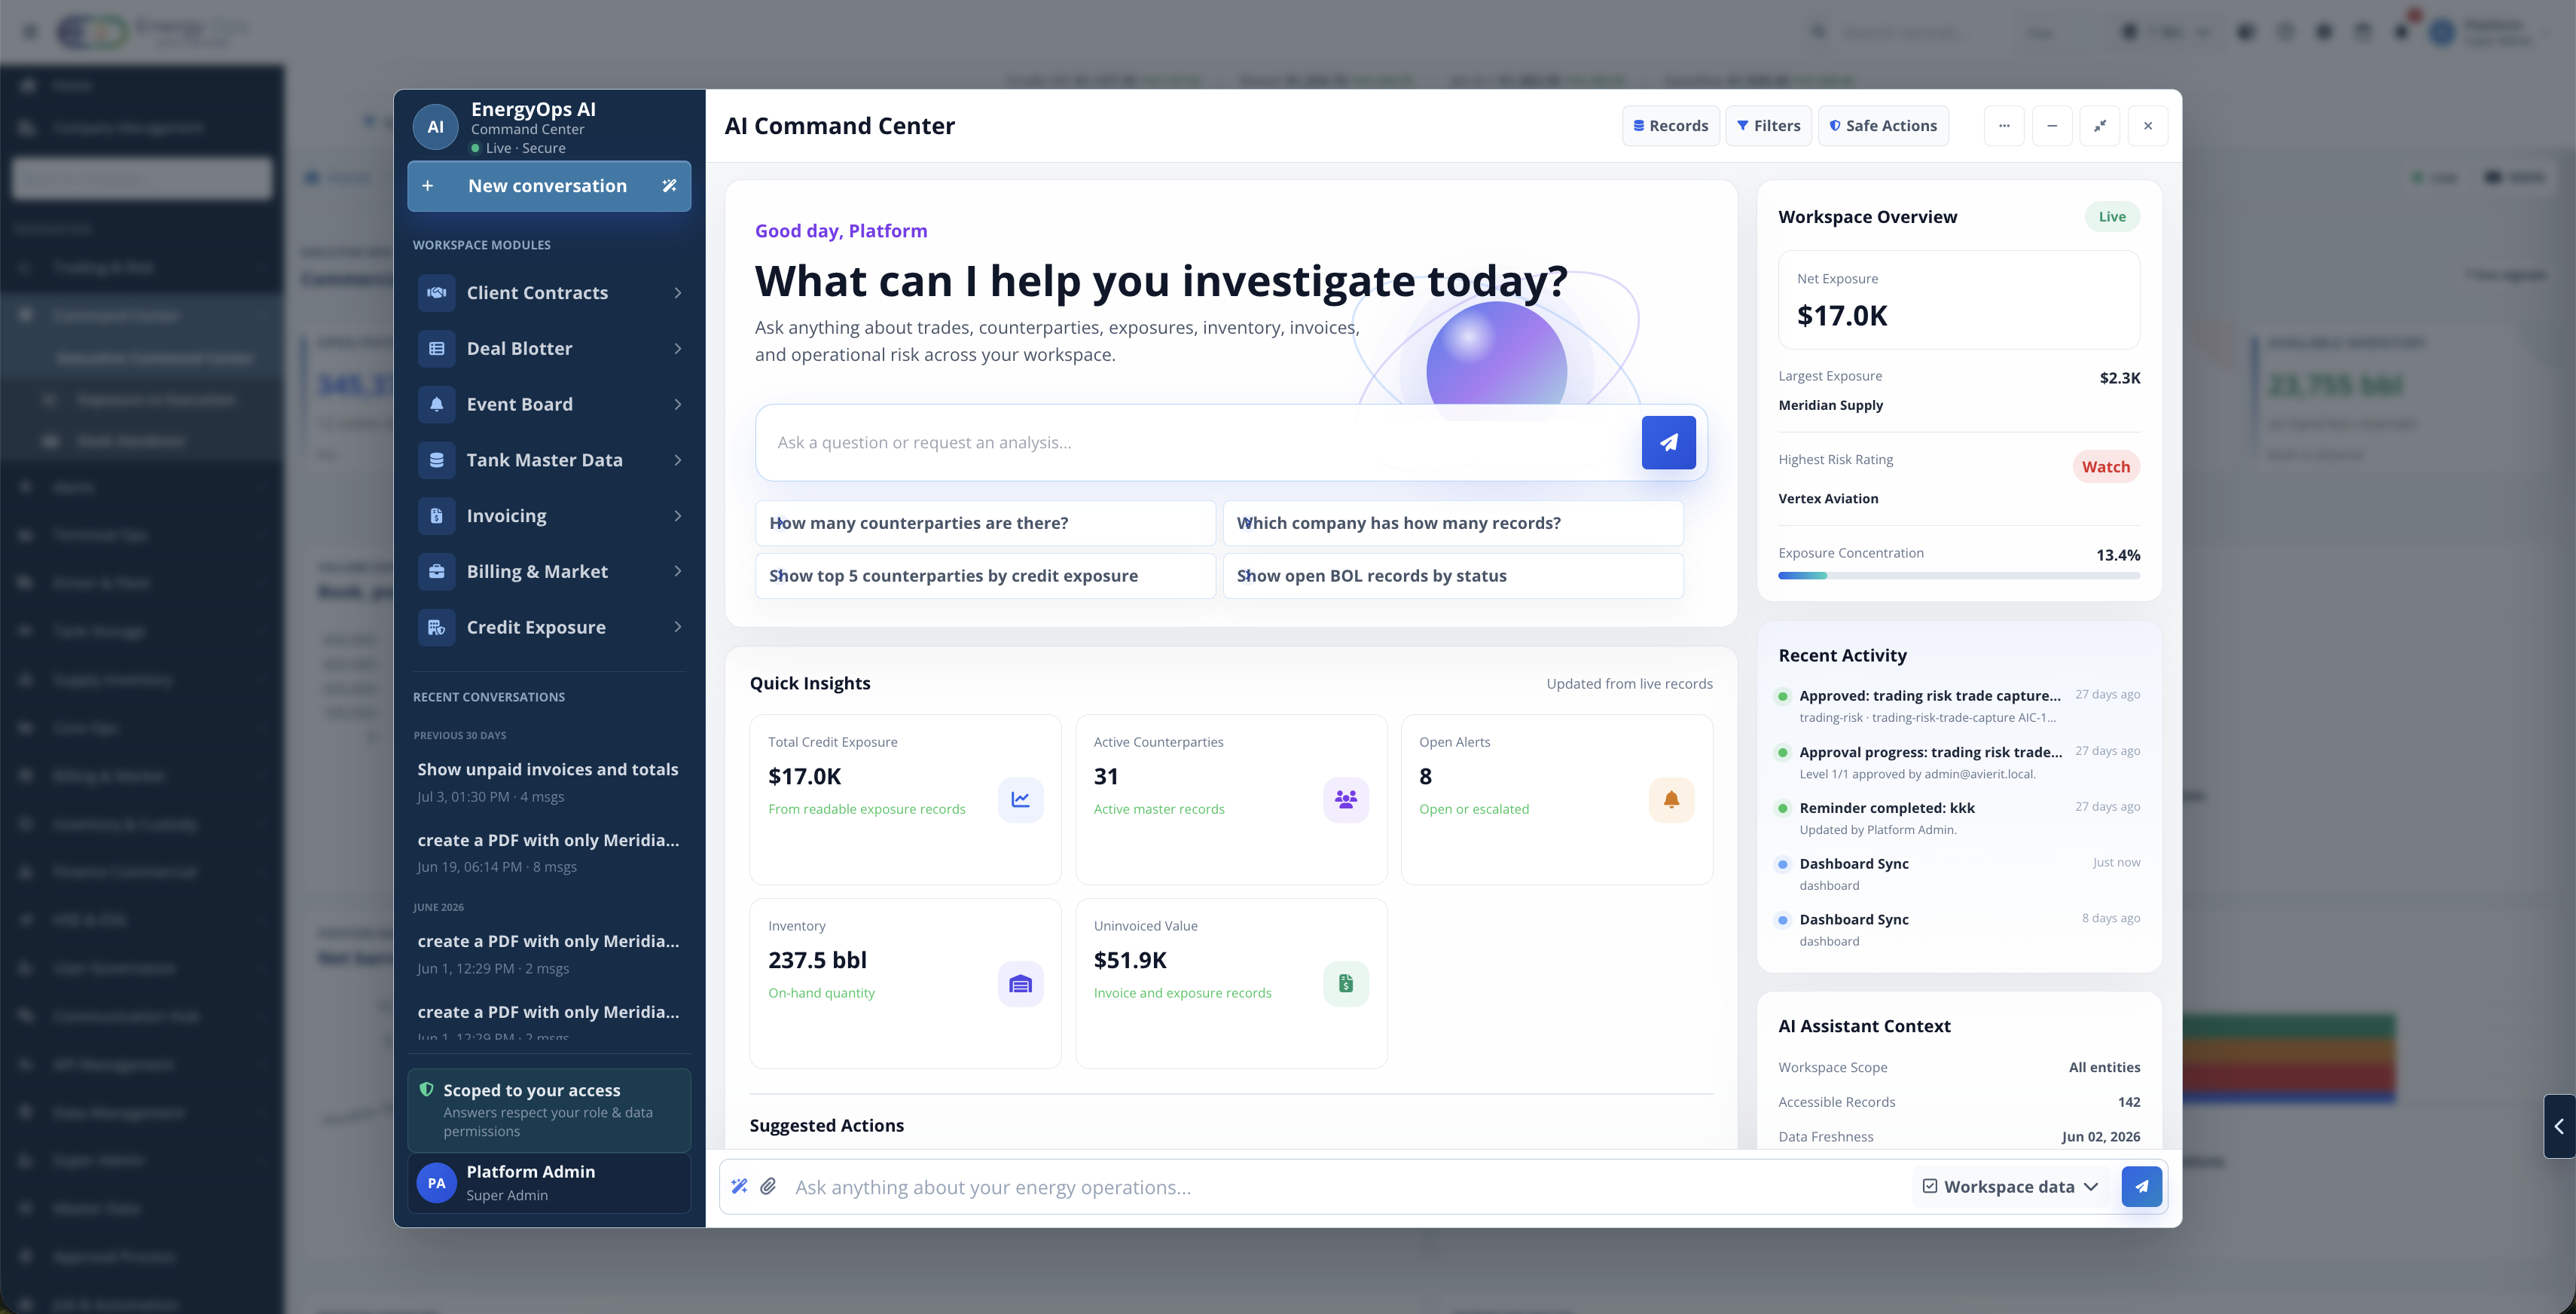The width and height of the screenshot is (2576, 1314).
Task: Open 'Show unpaid invoices and totals' conversation
Action: 549,782
